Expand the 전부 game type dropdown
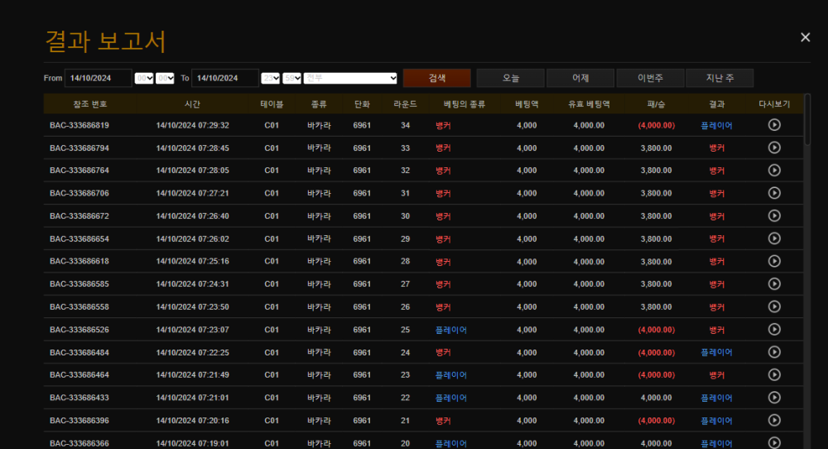This screenshot has height=449, width=828. pos(351,78)
